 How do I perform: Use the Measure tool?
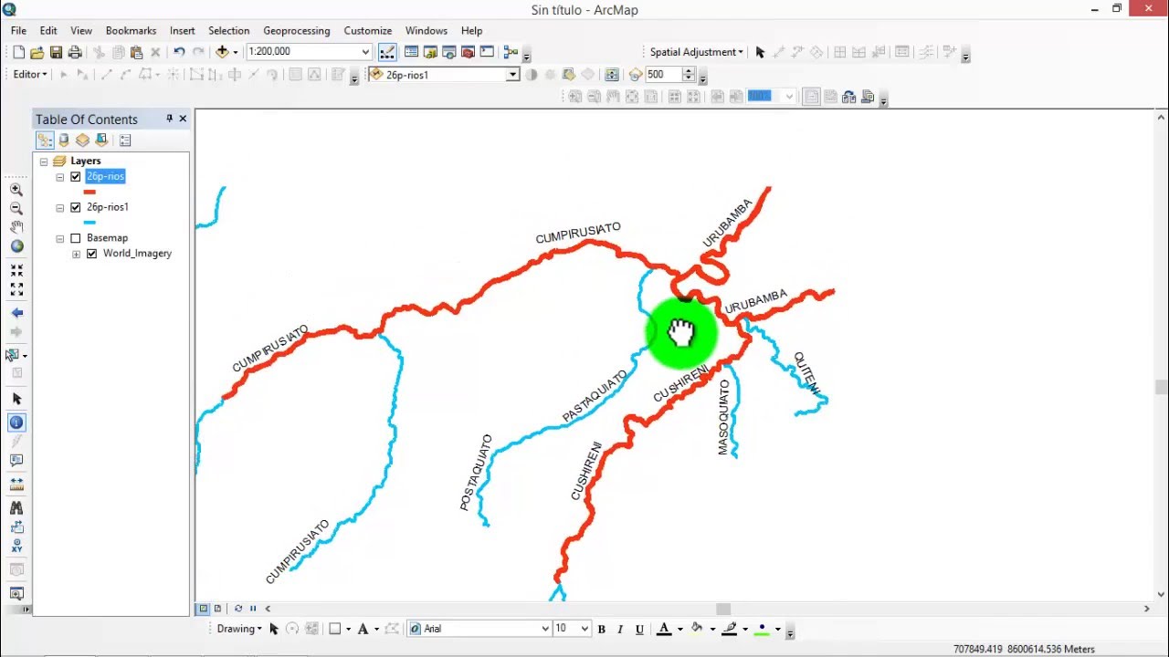click(x=16, y=484)
